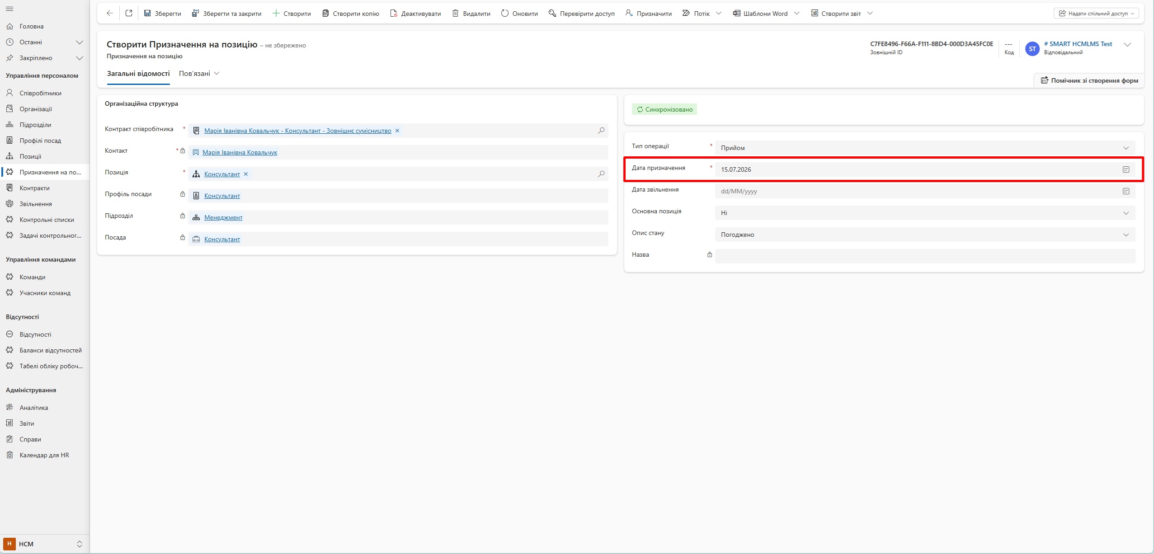
Task: Click Оновити refresh toolbar button
Action: pyautogui.click(x=519, y=14)
